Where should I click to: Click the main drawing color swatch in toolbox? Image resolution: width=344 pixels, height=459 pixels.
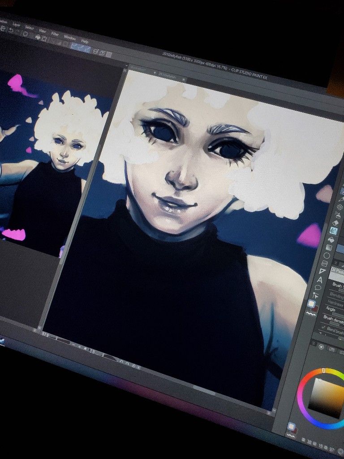coord(311,303)
